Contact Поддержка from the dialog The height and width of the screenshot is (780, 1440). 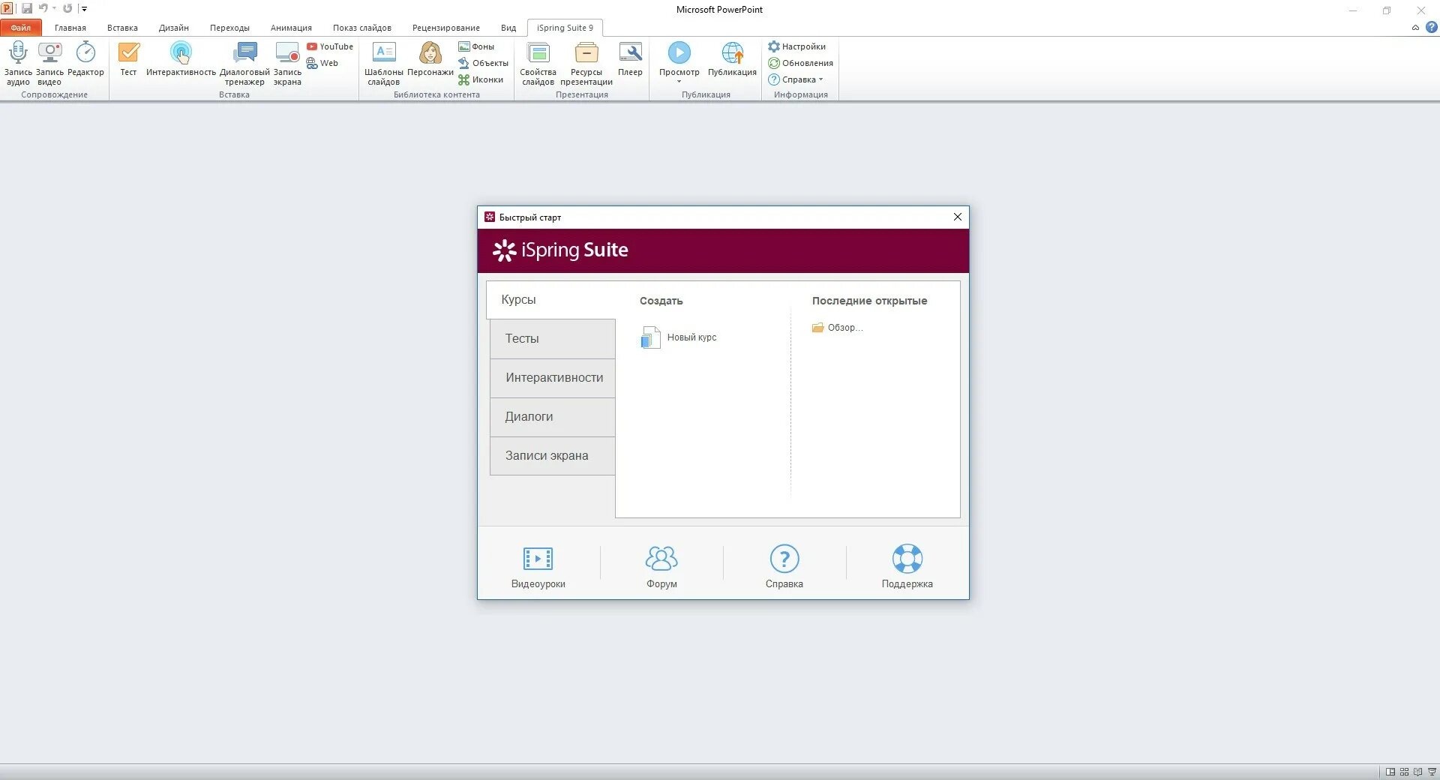pos(907,567)
